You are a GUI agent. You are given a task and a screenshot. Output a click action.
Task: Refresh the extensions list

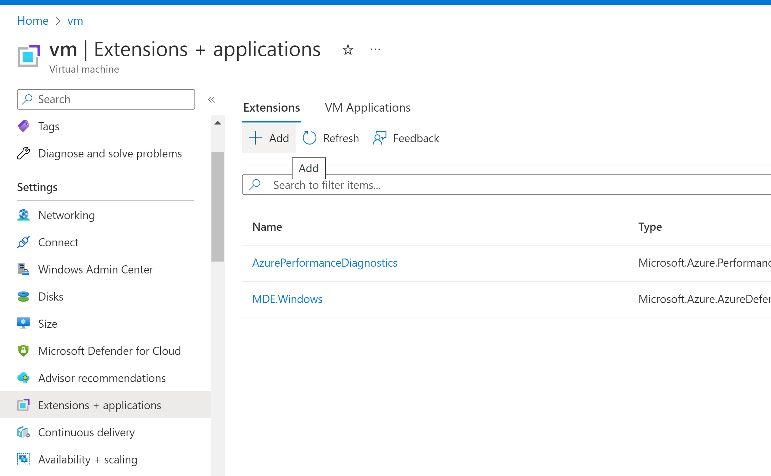point(330,138)
